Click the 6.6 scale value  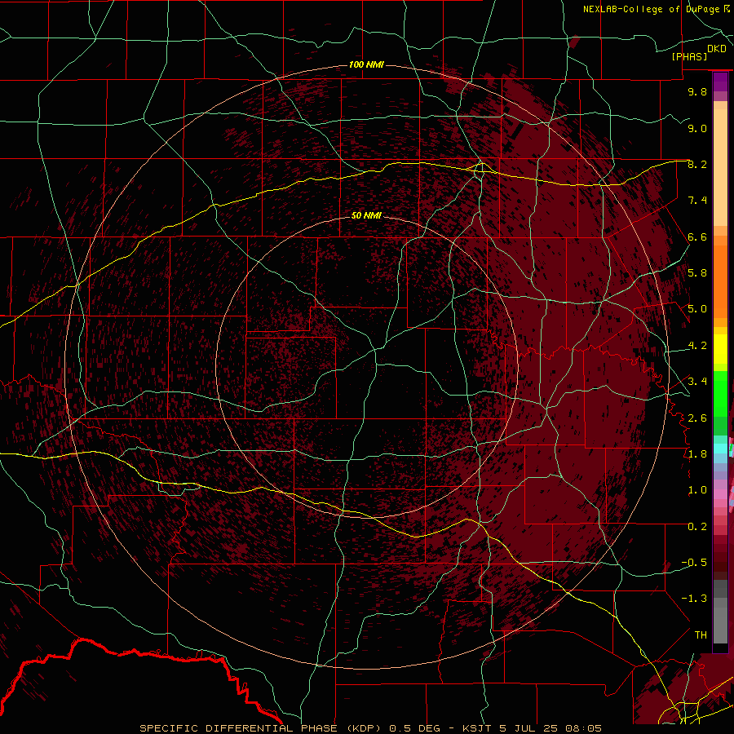tap(697, 237)
